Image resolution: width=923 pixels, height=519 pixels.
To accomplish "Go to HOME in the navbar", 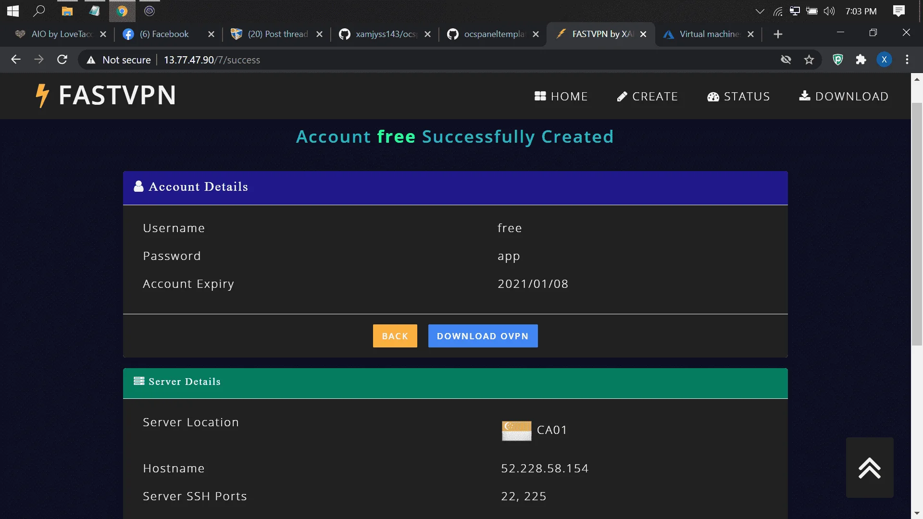I will point(561,97).
